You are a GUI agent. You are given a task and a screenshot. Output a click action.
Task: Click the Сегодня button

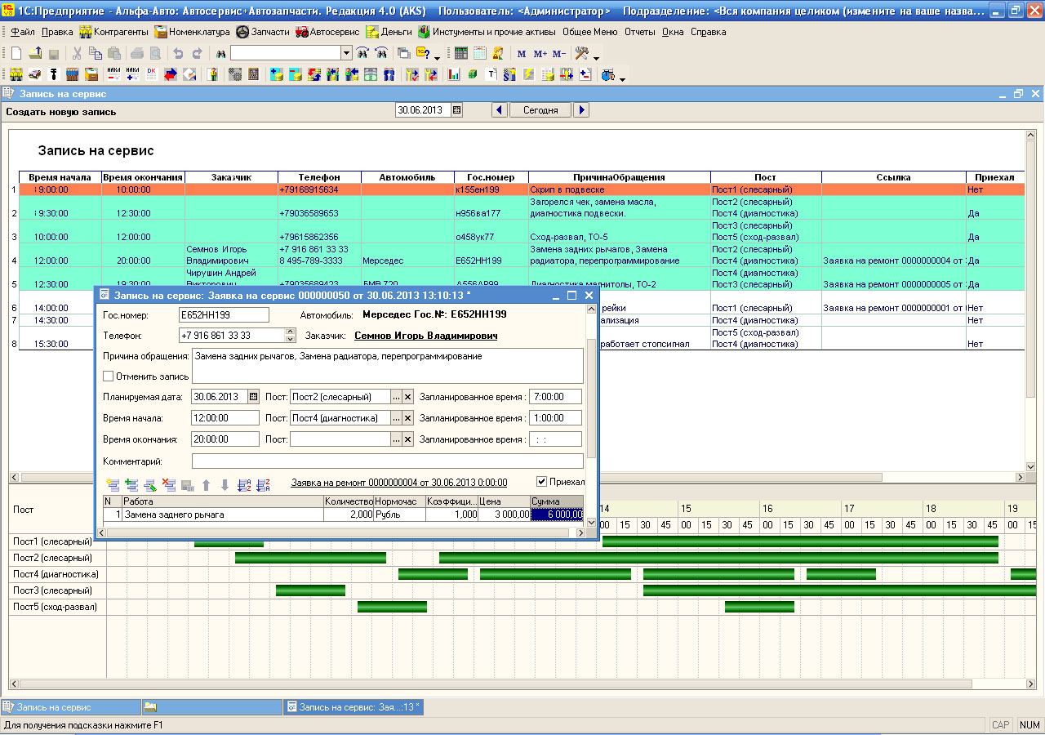[x=540, y=109]
